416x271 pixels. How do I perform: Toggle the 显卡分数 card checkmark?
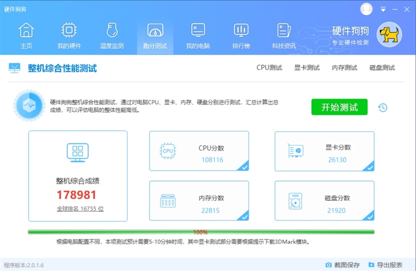click(x=369, y=166)
